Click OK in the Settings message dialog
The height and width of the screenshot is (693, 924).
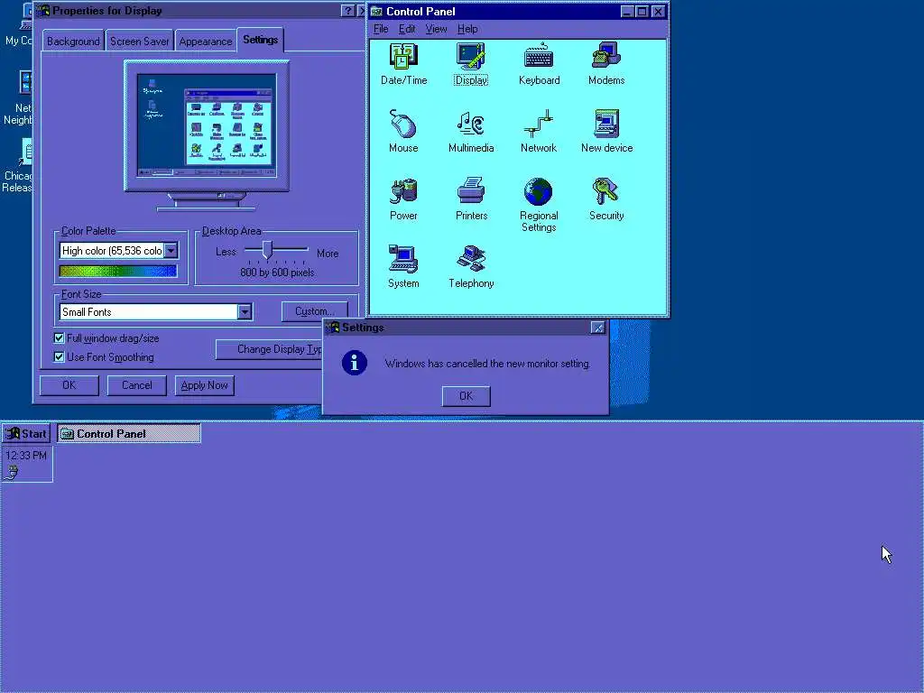466,396
